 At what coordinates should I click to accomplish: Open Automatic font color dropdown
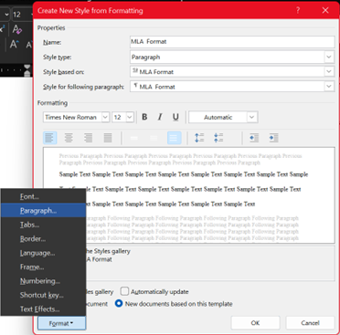coord(252,117)
